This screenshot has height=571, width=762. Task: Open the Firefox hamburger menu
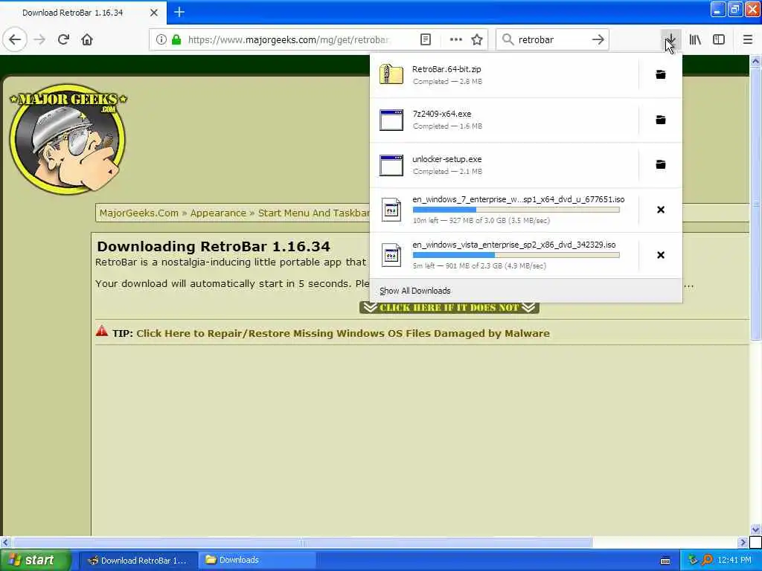coord(748,39)
